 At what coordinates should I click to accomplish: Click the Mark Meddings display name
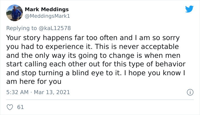coord(47,9)
